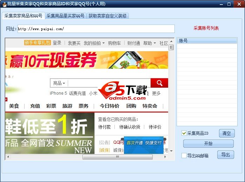Click the 账号 column header

pyautogui.click(x=207, y=41)
